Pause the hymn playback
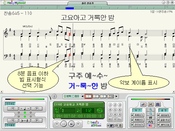 [64, 124]
